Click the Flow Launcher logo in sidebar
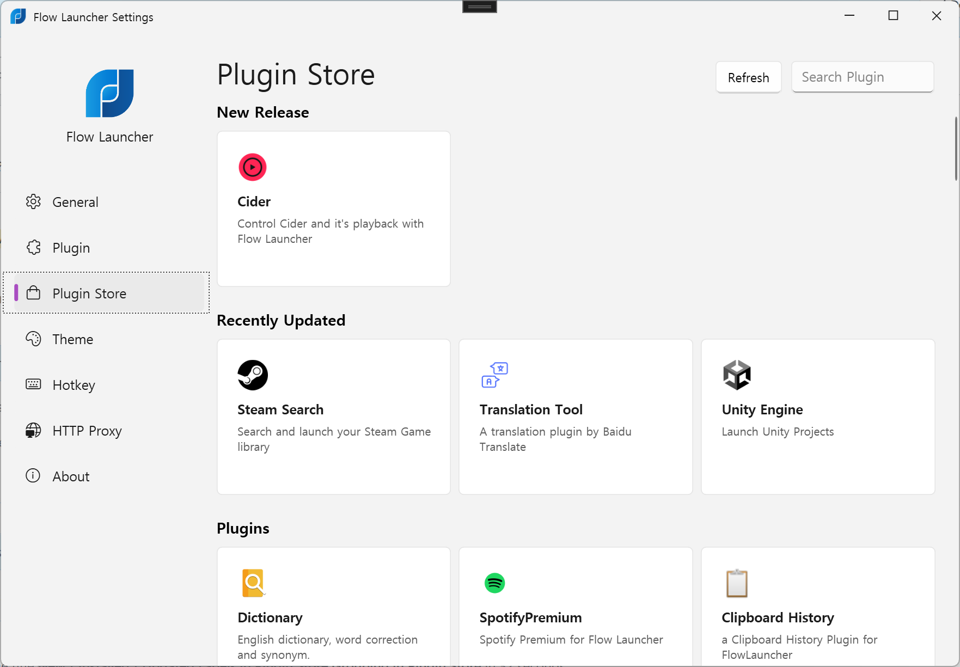 tap(109, 93)
